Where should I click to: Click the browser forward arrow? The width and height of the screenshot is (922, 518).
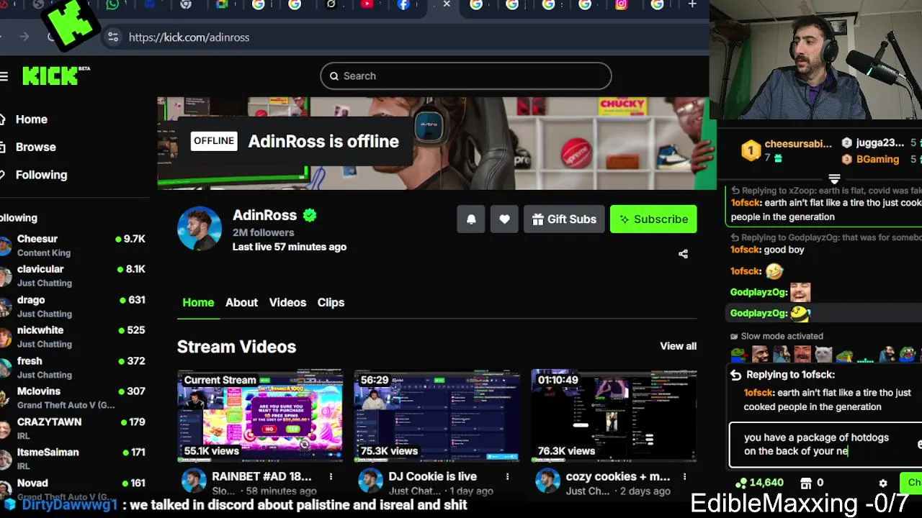click(x=24, y=37)
